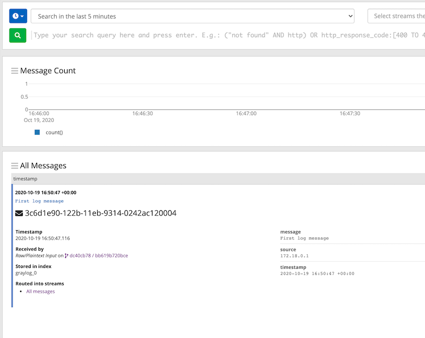The width and height of the screenshot is (425, 338).
Task: Open the "All messages" stream link
Action: (40, 291)
